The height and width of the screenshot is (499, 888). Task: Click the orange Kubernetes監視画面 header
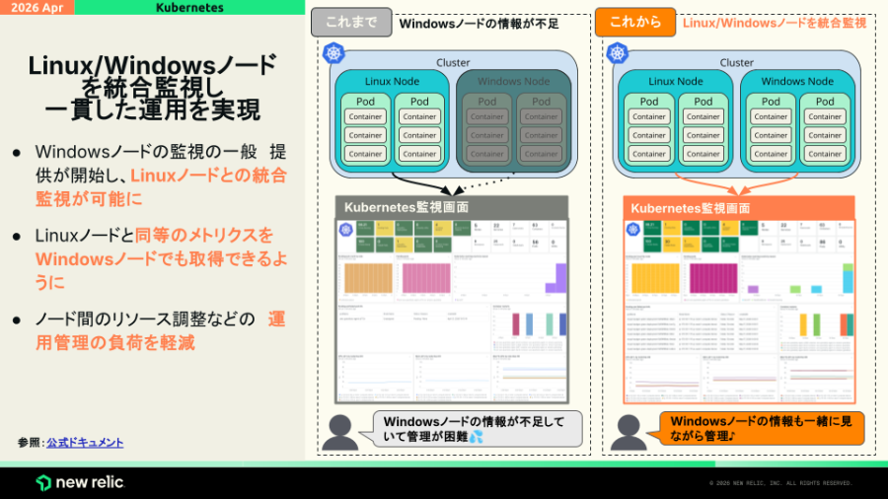pos(738,208)
